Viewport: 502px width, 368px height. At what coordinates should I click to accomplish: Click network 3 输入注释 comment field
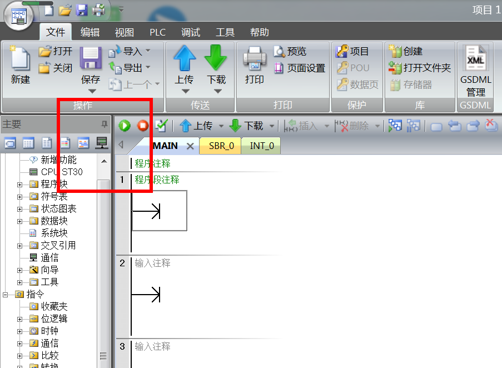pos(152,346)
